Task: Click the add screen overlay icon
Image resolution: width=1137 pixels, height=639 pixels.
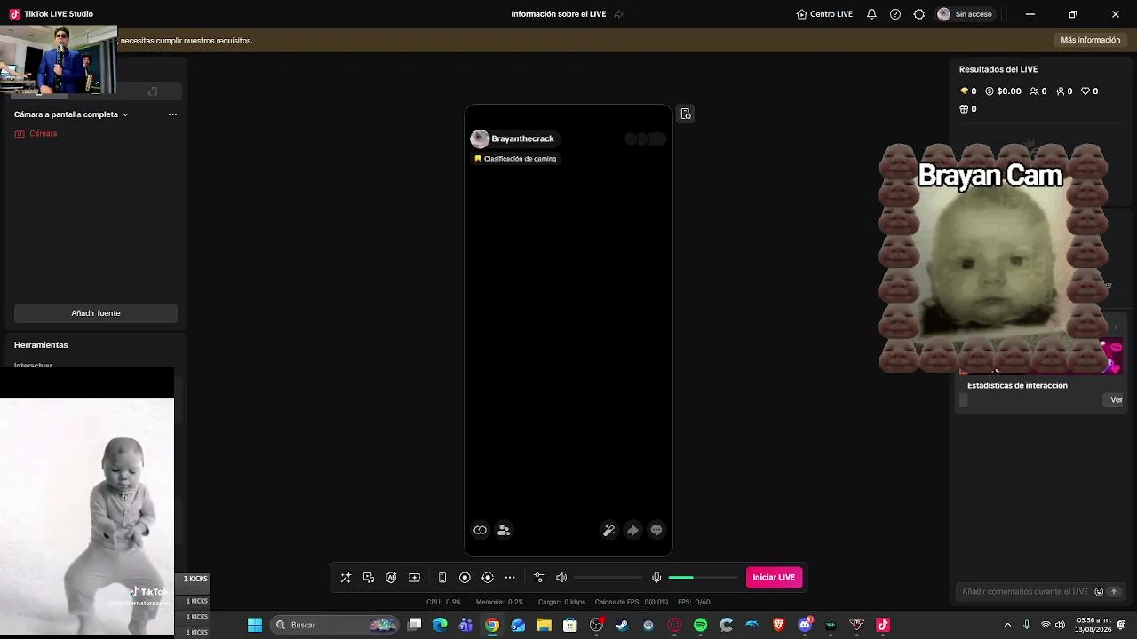Action: (x=414, y=578)
